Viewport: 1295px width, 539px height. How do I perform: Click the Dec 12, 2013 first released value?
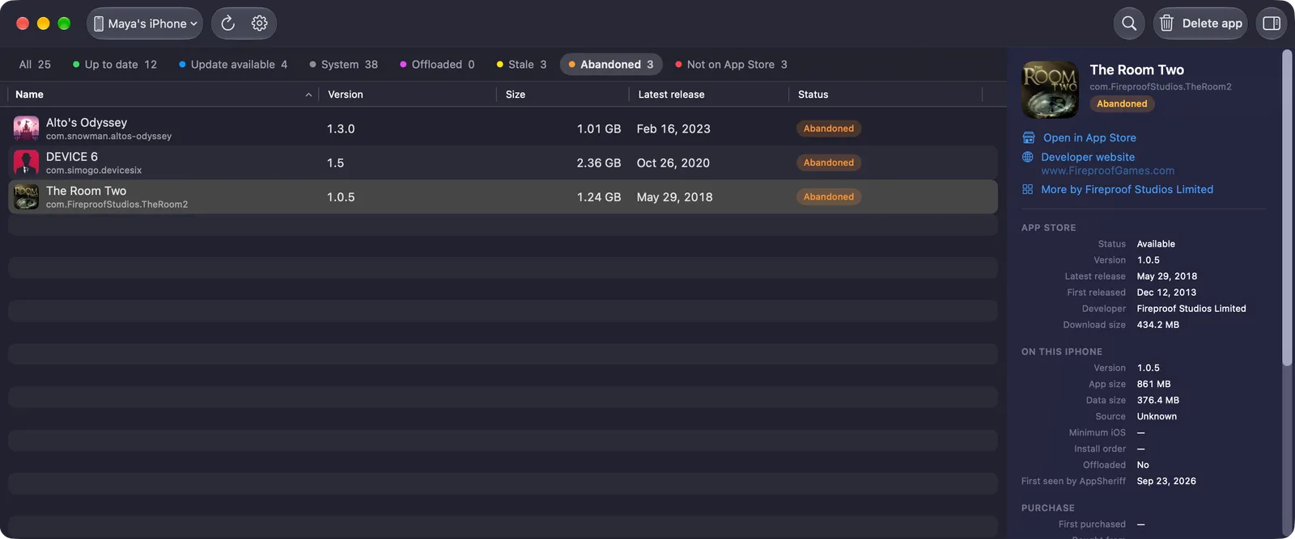pyautogui.click(x=1166, y=293)
